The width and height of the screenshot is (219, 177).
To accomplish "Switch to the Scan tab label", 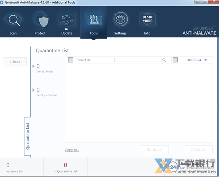I will click(x=13, y=33).
